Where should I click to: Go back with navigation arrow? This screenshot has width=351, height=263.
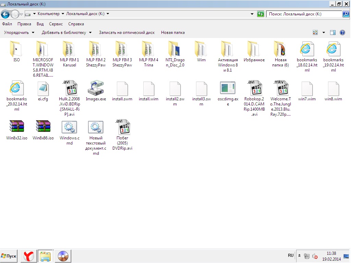(x=5, y=14)
